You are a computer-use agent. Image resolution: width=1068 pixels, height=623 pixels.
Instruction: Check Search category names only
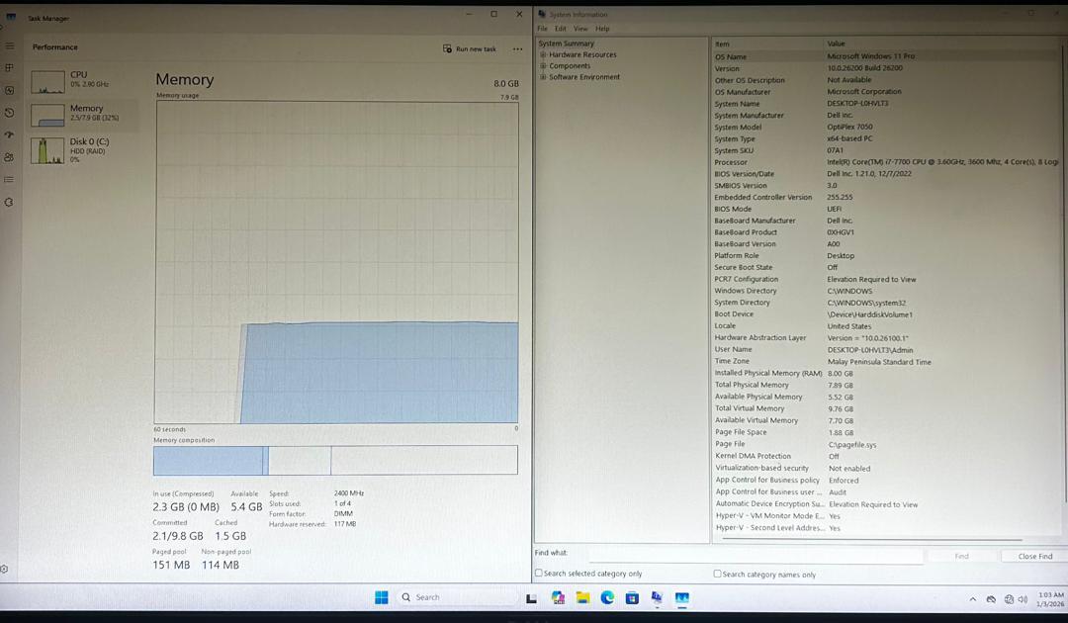tap(718, 574)
